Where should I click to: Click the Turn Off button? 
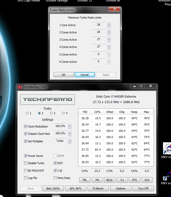click(143, 188)
